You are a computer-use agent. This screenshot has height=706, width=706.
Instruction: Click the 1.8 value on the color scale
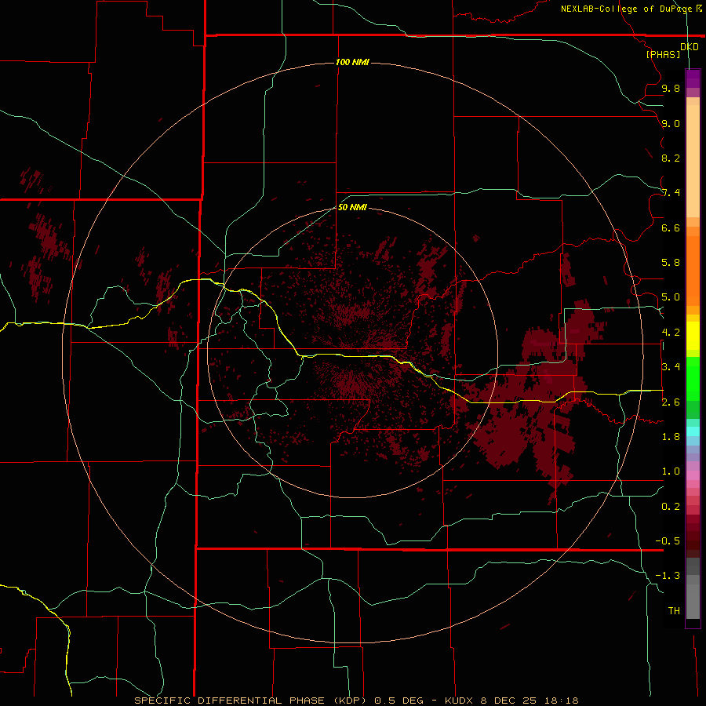671,437
